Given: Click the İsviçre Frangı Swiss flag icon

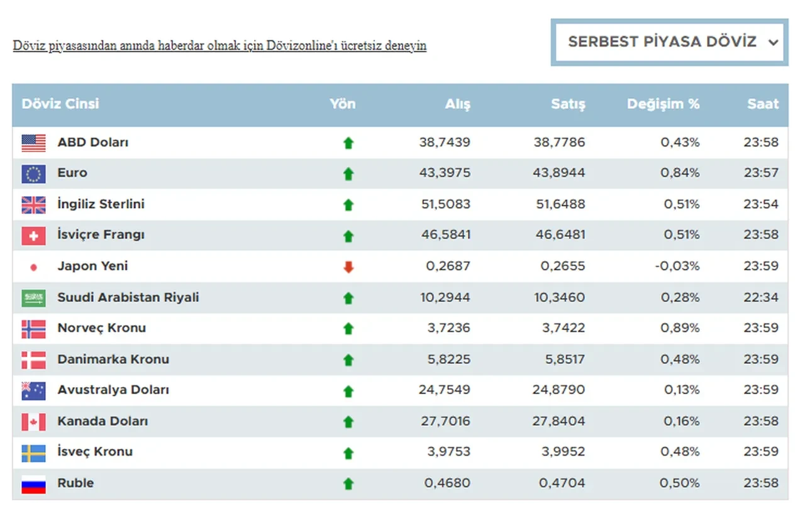Looking at the screenshot, I should point(33,236).
